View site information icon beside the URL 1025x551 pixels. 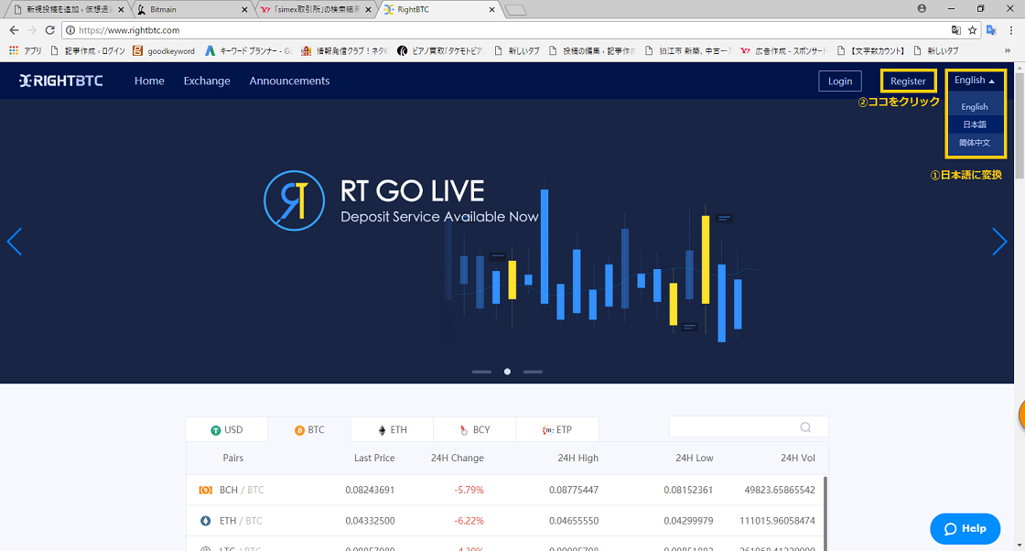(x=70, y=30)
